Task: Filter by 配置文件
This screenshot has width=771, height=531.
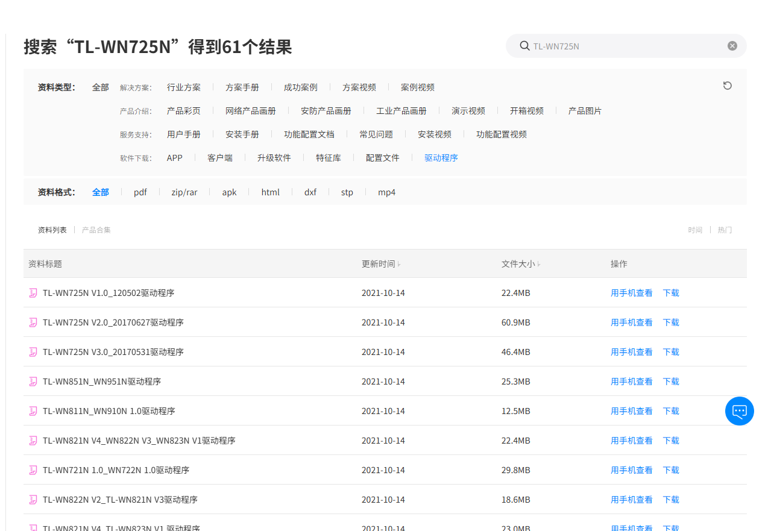Action: (383, 158)
